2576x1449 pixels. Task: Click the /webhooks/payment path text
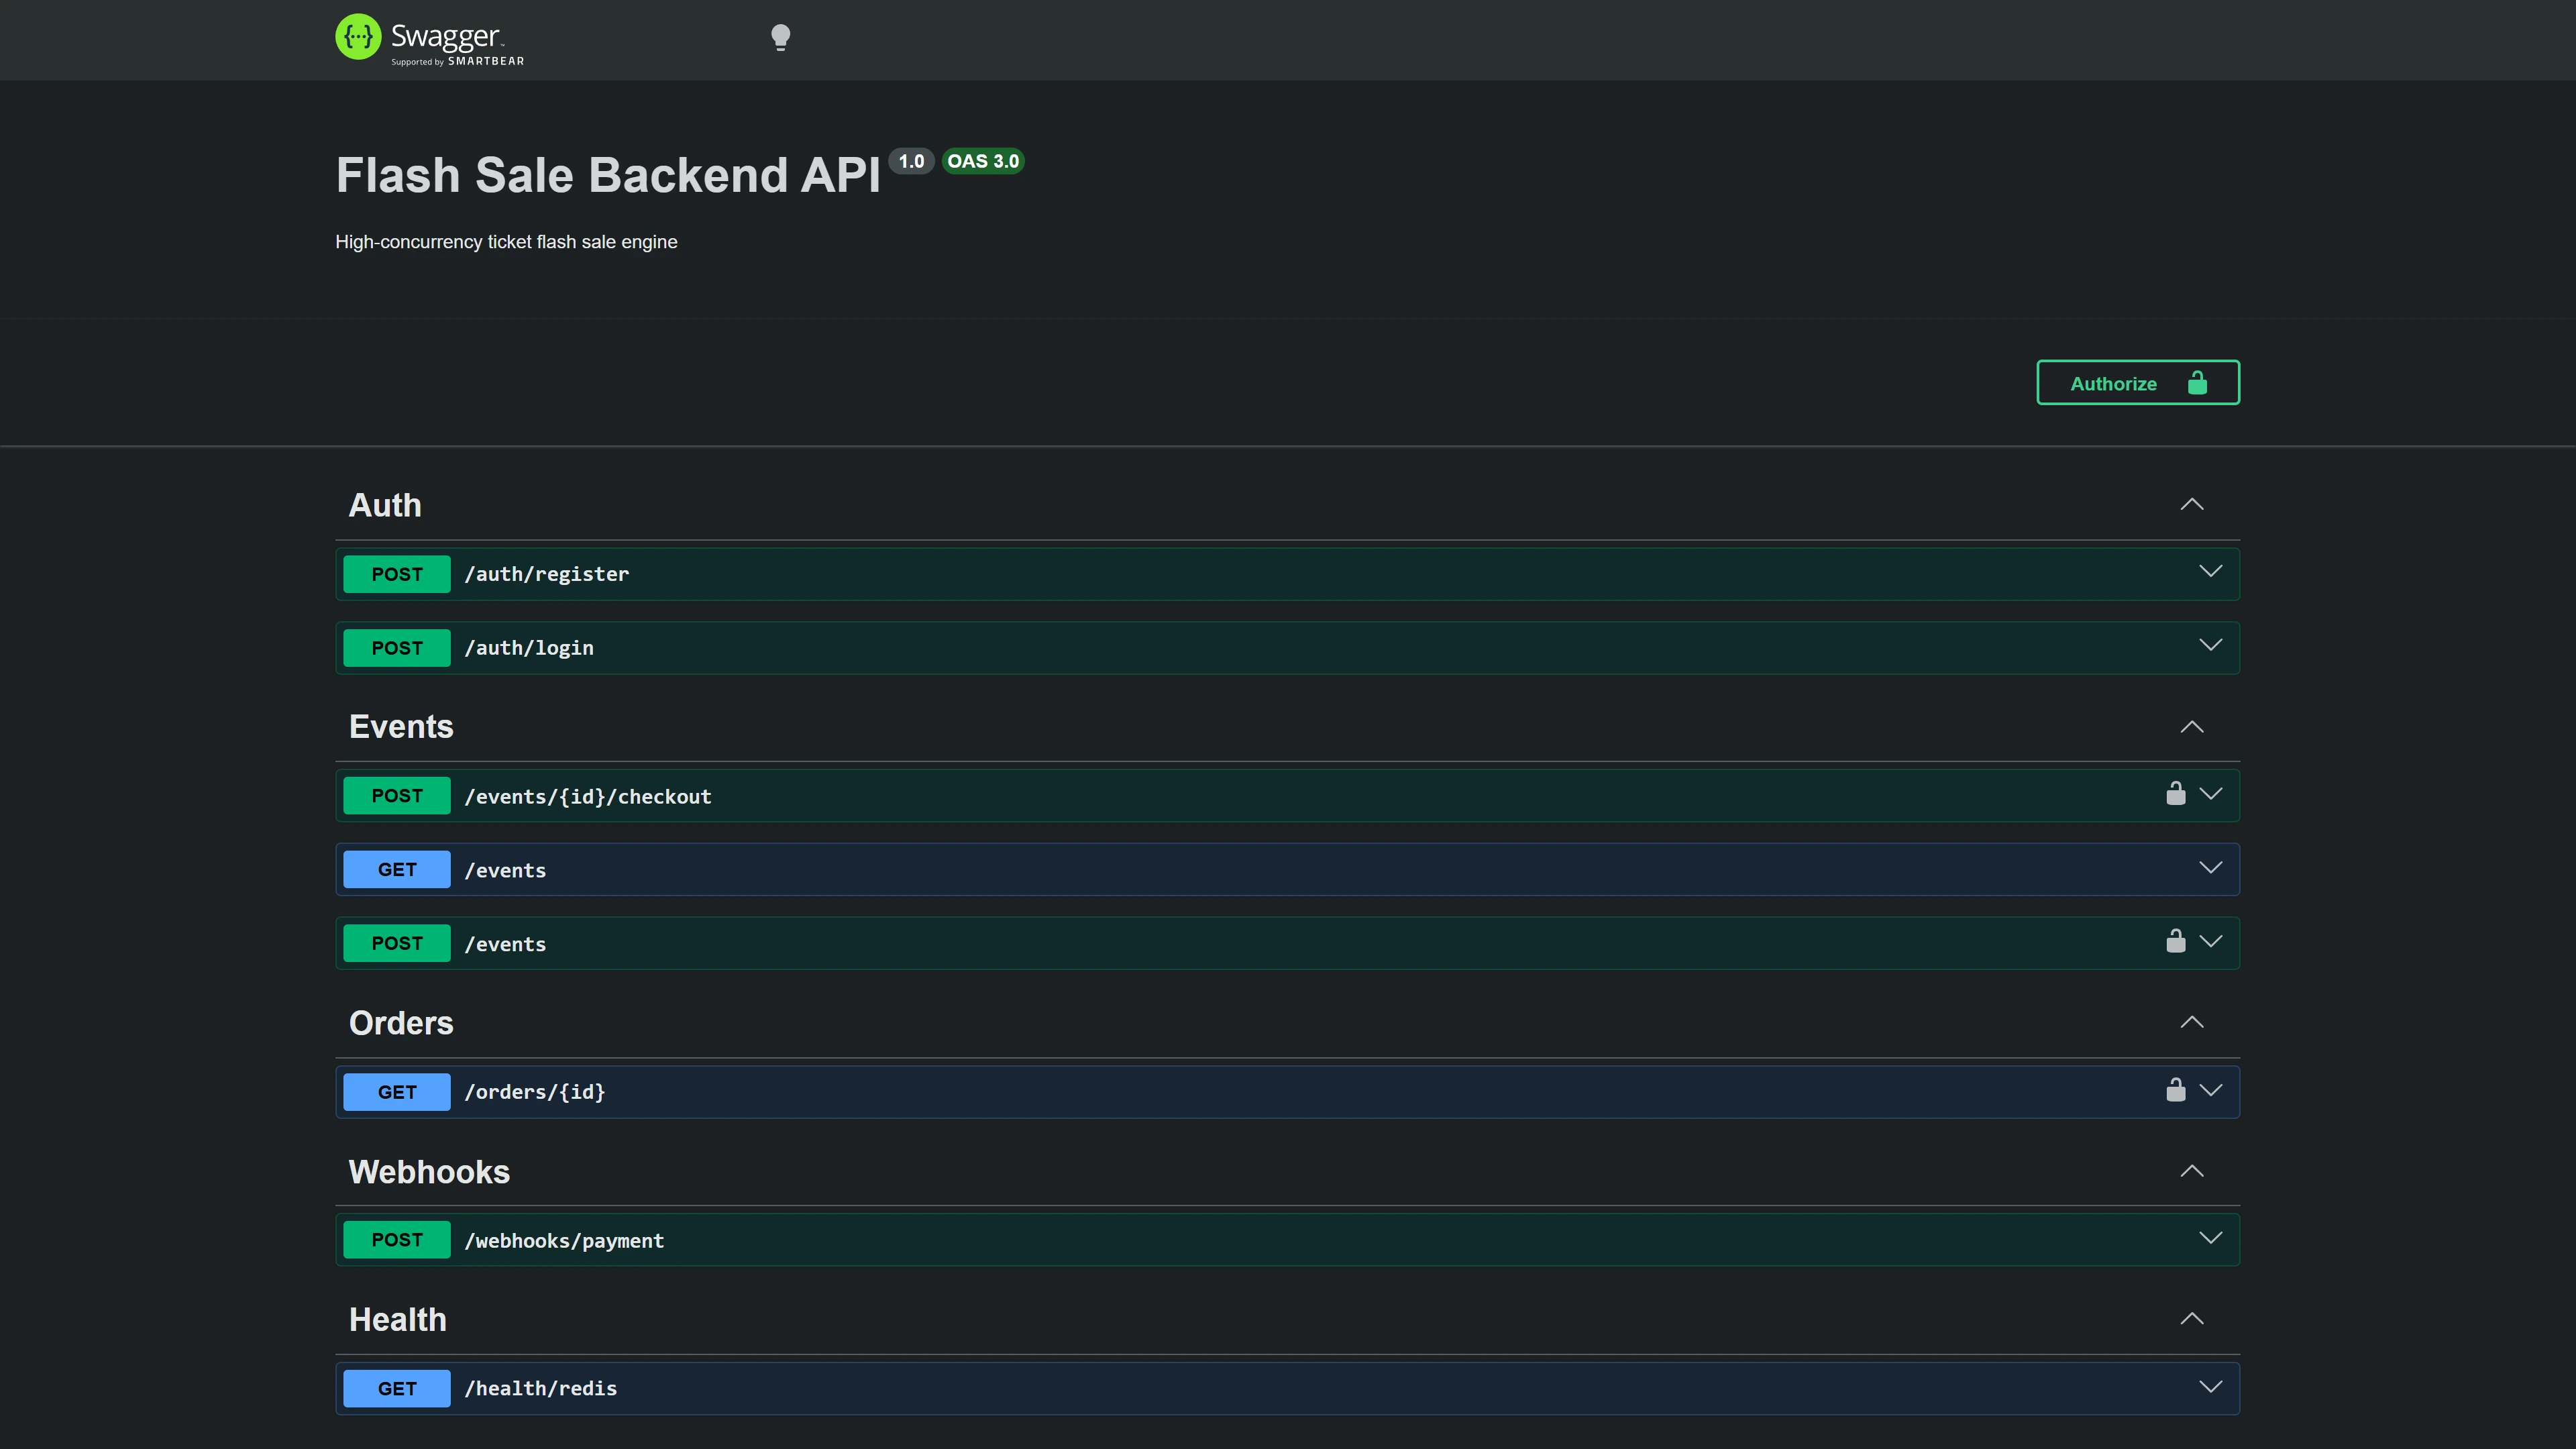pos(564,1241)
